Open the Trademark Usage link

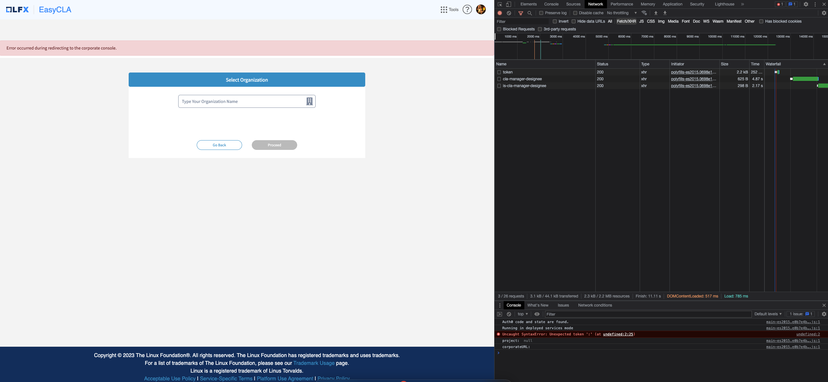[314, 363]
